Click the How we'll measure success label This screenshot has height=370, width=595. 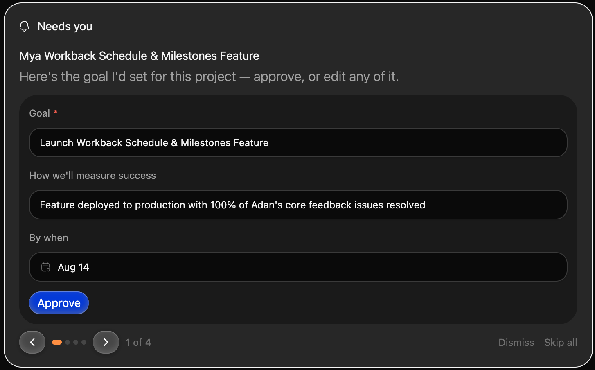[x=92, y=176]
